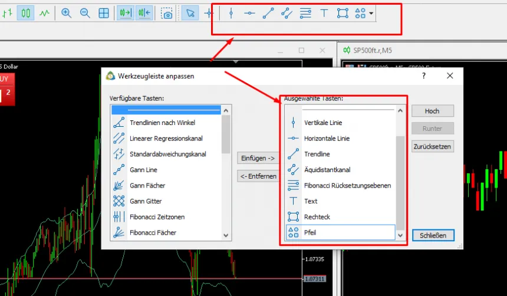Select Horizontale Linie in selected buttons list
This screenshot has width=507, height=296.
click(x=341, y=139)
